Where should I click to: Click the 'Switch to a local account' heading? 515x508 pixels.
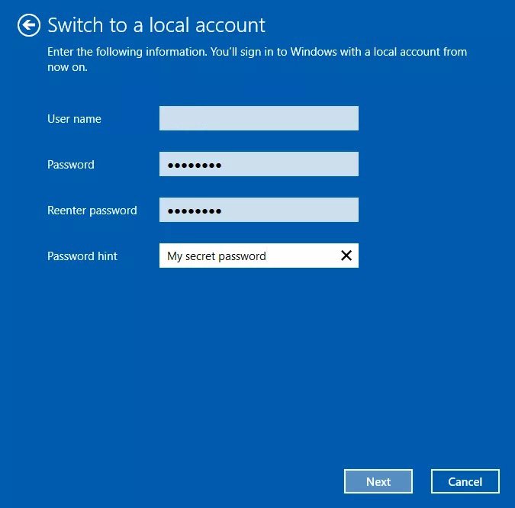(156, 25)
